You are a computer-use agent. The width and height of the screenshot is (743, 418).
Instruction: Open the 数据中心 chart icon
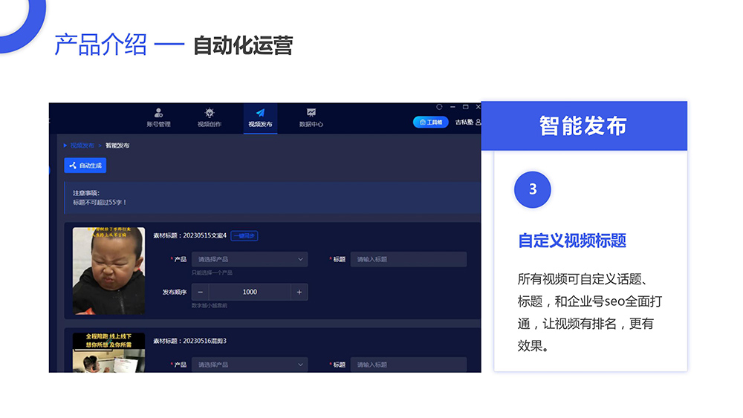click(311, 114)
